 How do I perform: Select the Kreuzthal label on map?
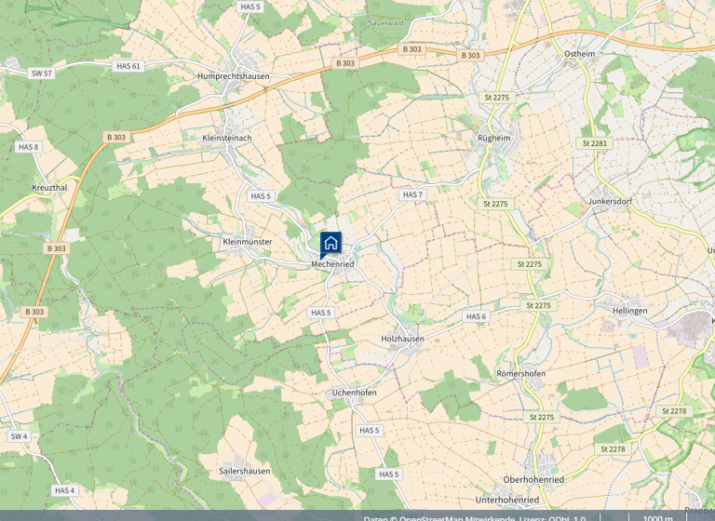coord(49,187)
